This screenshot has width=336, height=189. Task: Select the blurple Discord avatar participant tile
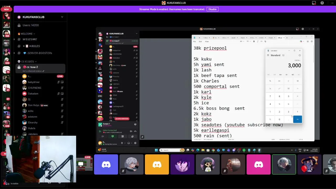106,165
